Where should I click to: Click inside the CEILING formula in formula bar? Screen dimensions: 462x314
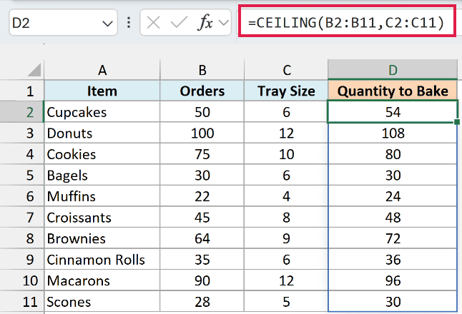347,21
